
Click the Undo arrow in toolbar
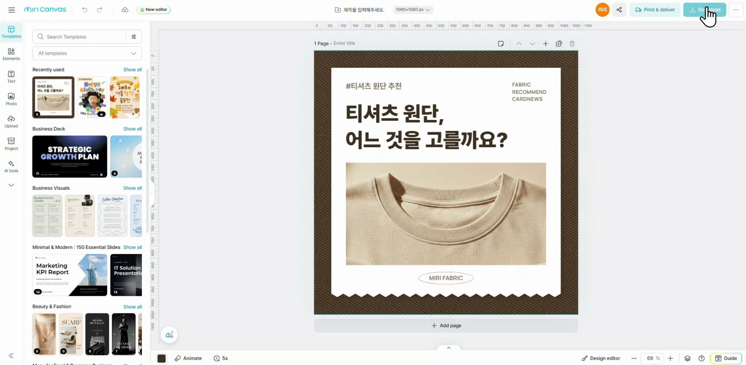pos(85,10)
